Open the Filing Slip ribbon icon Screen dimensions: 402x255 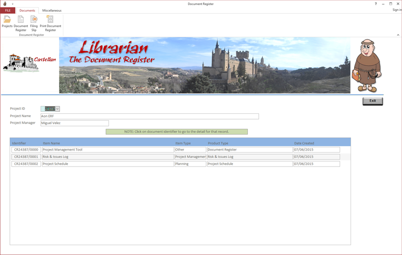coord(34,24)
